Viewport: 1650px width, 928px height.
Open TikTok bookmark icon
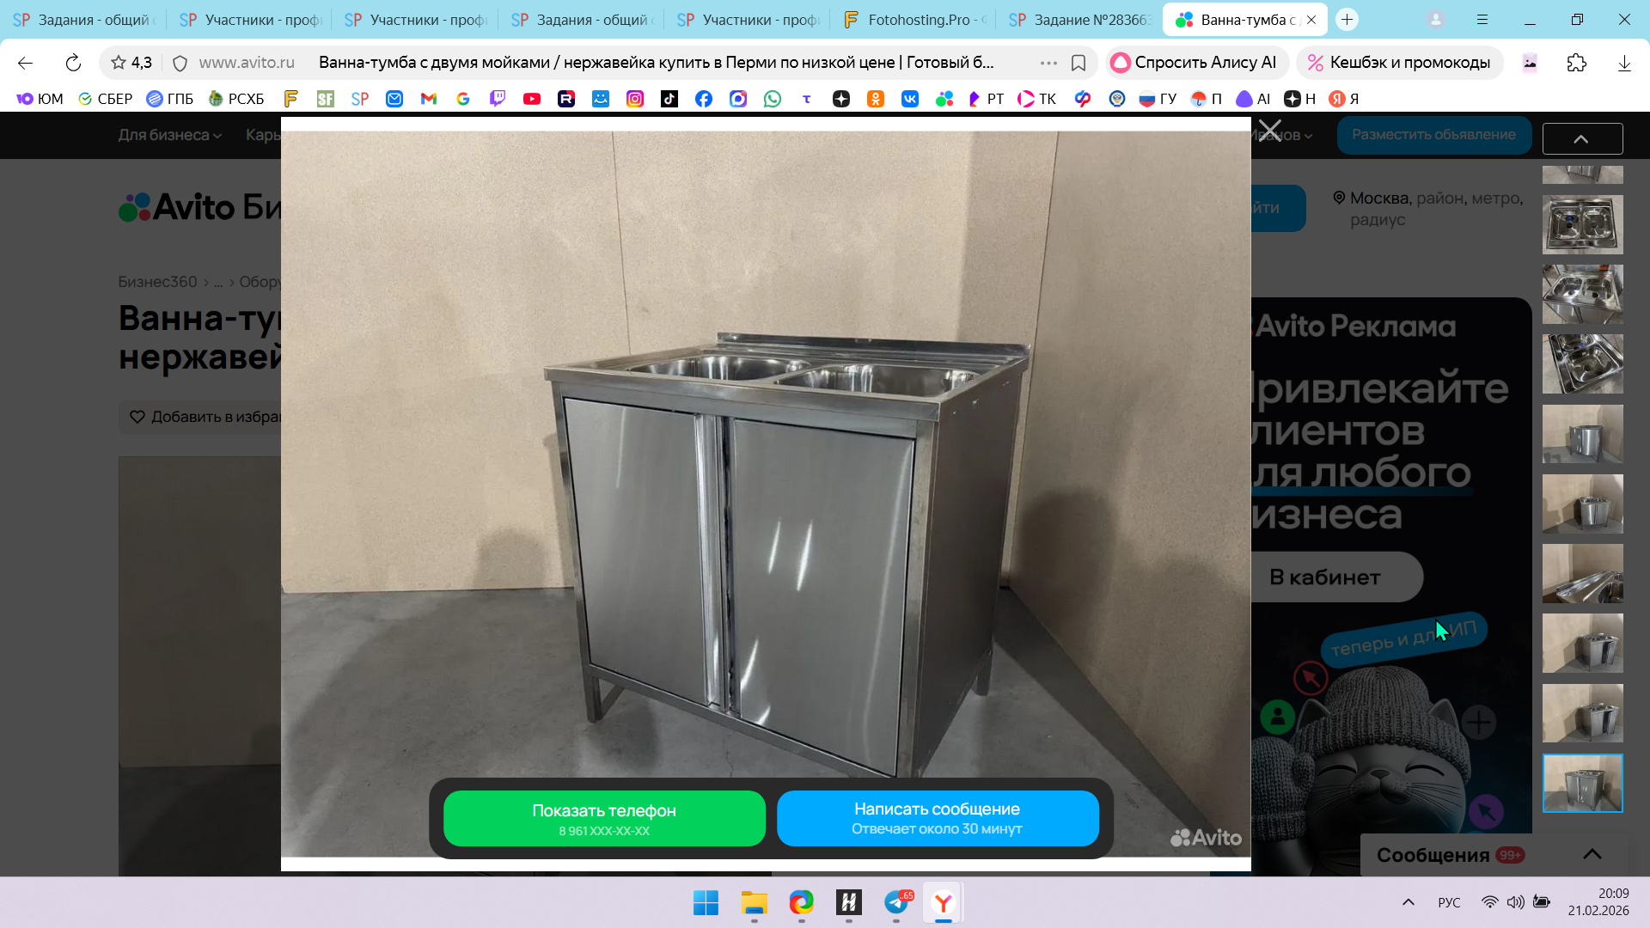tap(669, 99)
